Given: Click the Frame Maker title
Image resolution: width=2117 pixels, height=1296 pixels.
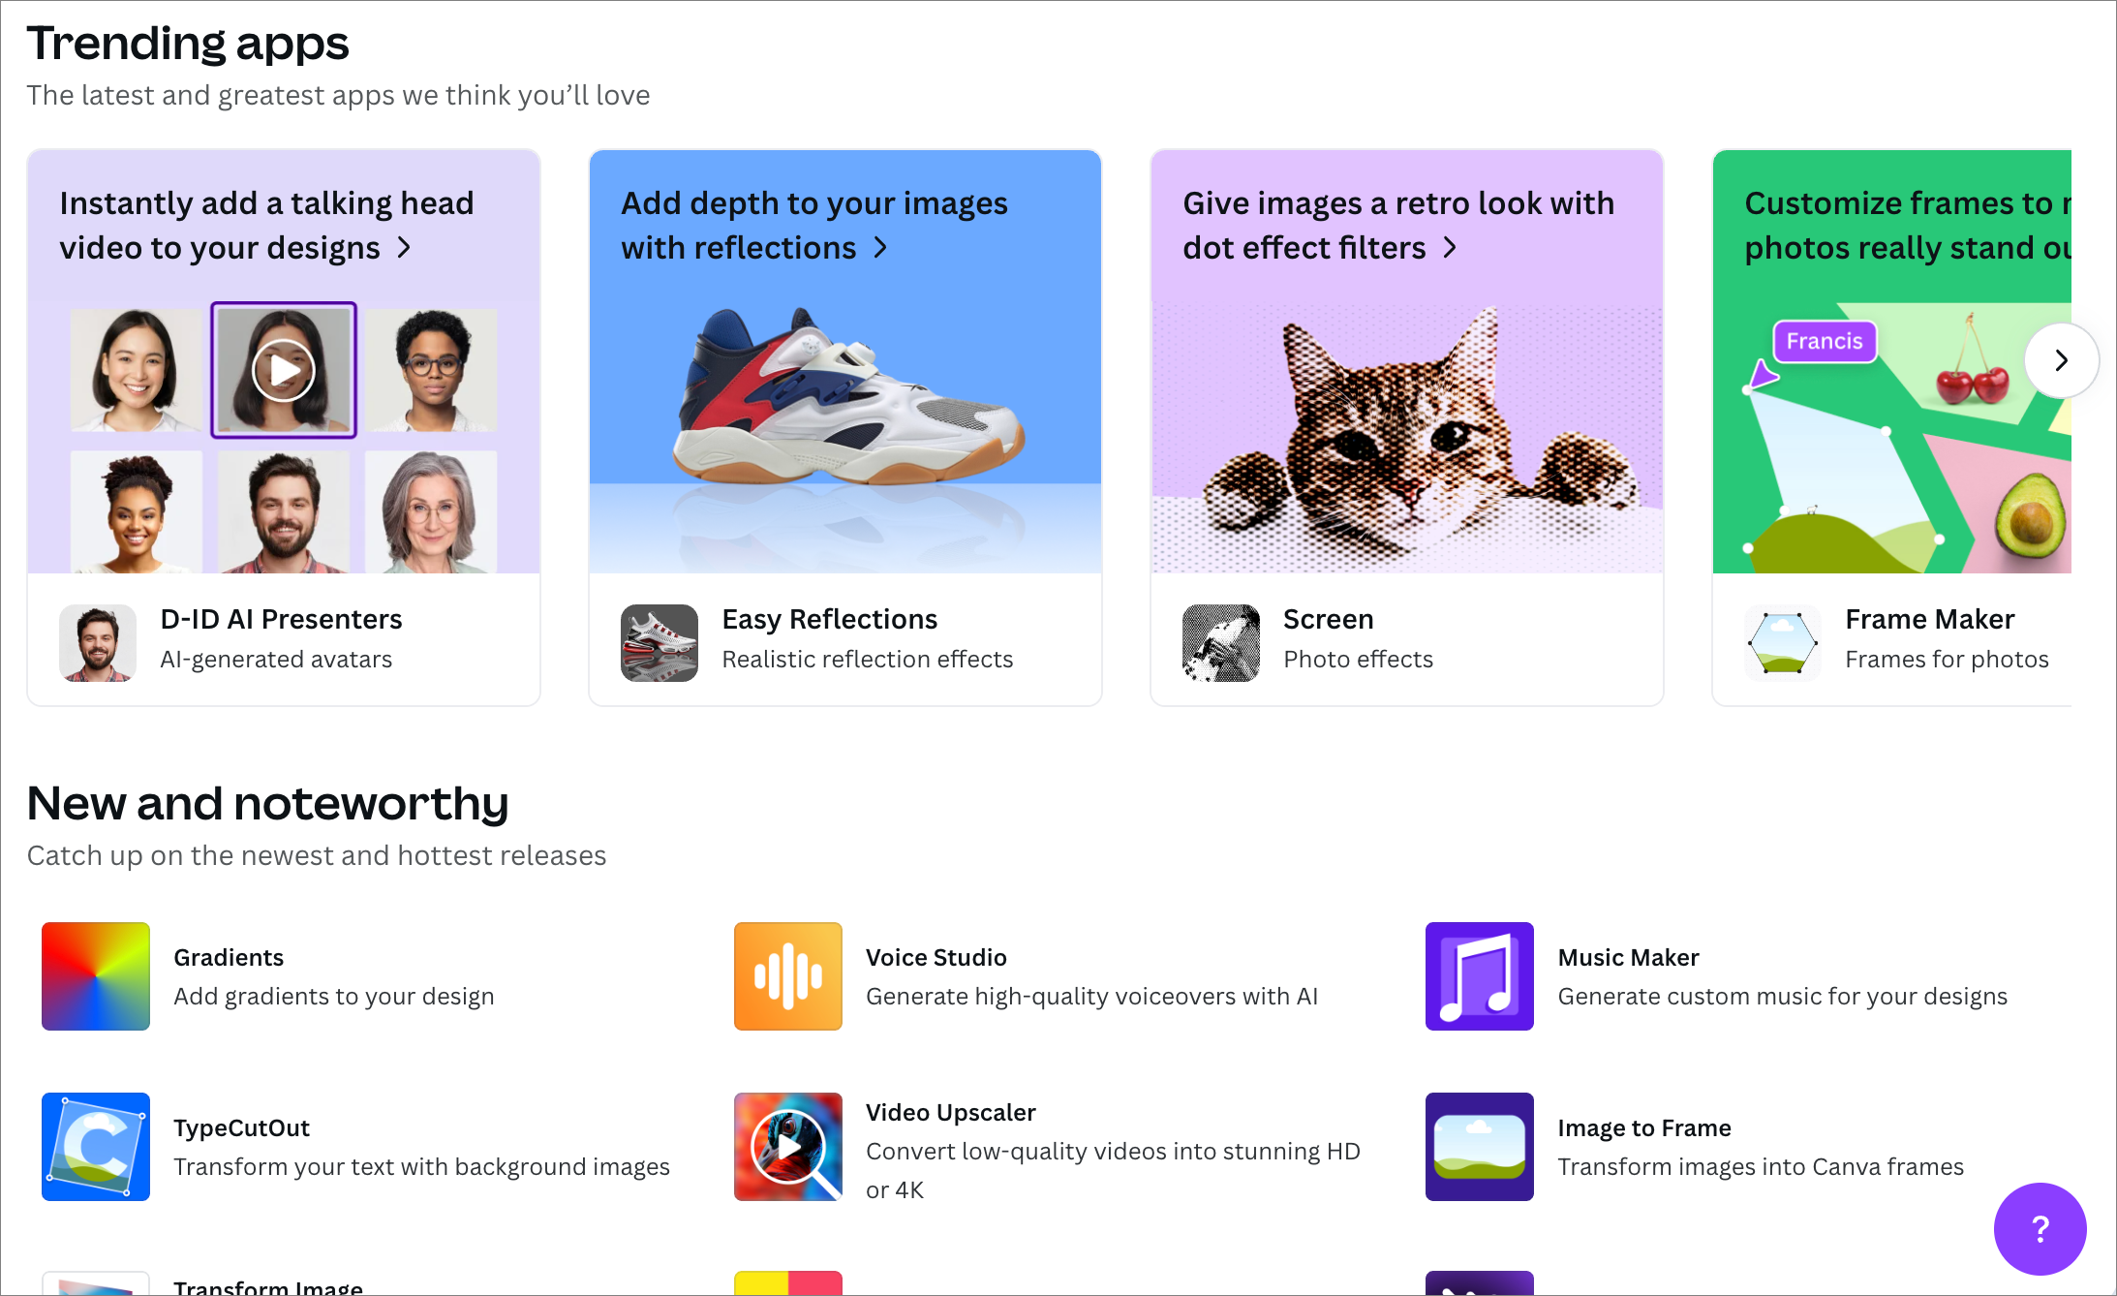Looking at the screenshot, I should (1929, 619).
